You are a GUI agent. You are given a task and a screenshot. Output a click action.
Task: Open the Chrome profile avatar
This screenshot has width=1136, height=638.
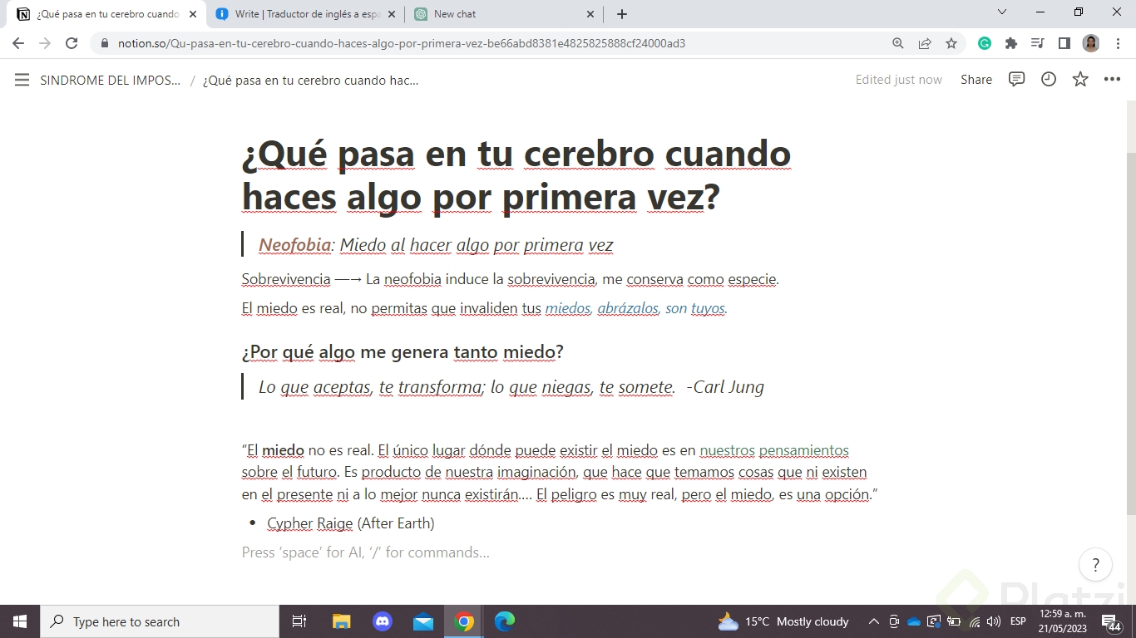(x=1090, y=43)
